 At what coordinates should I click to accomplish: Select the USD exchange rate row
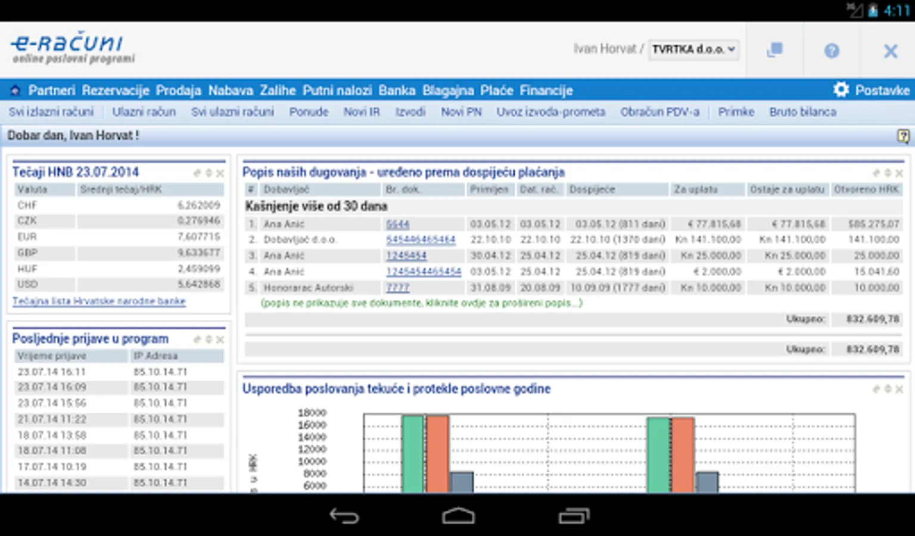119,285
